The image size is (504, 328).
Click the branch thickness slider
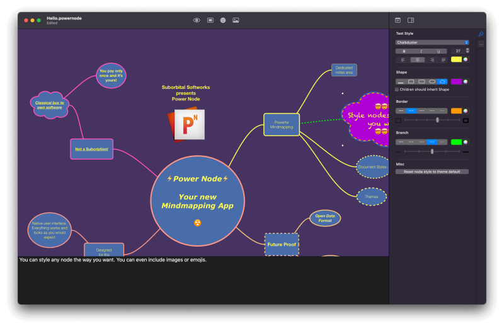(432, 151)
